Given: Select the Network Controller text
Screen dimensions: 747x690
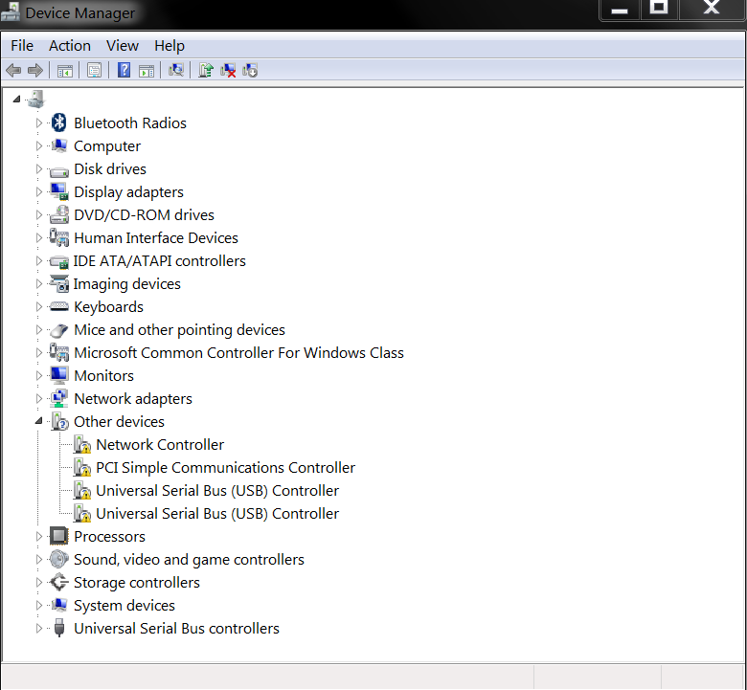Looking at the screenshot, I should click(160, 444).
